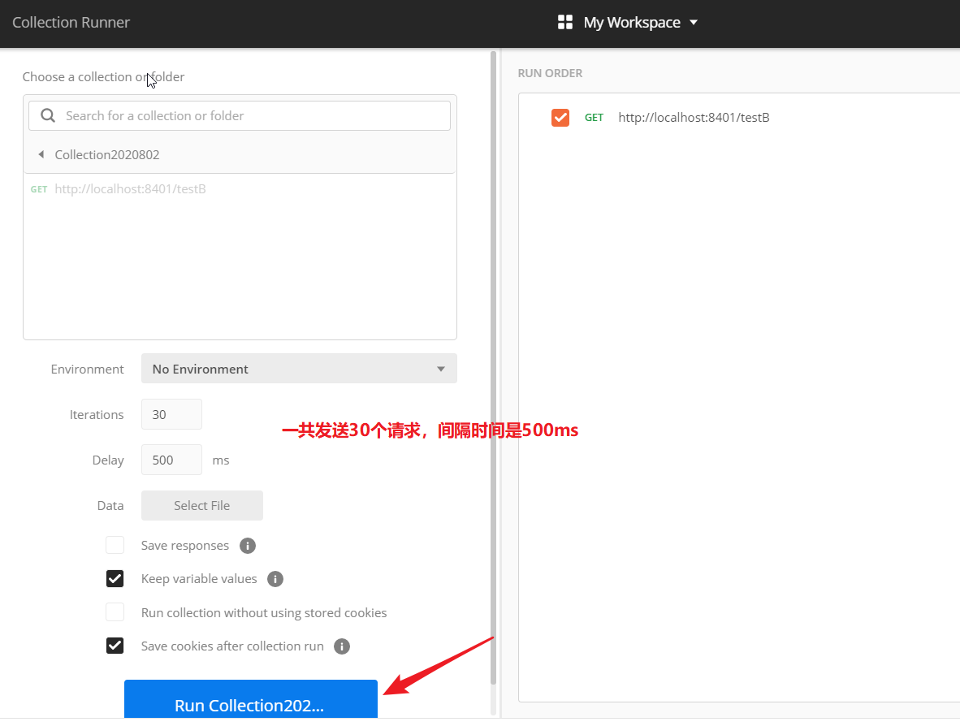960x726 pixels.
Task: Uncheck Save cookies after collection run
Action: pyautogui.click(x=115, y=646)
